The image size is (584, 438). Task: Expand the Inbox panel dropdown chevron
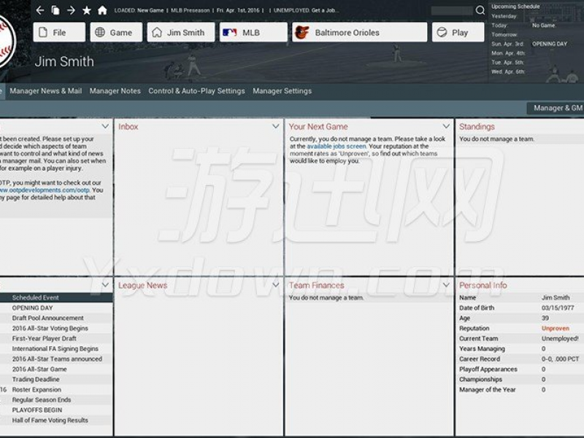[x=275, y=126]
